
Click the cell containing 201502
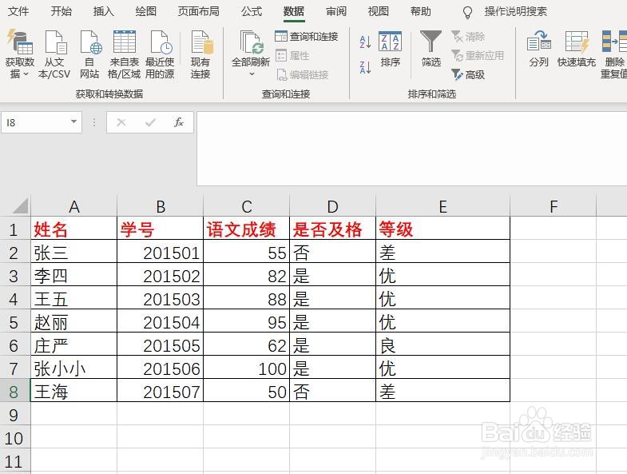pos(161,276)
